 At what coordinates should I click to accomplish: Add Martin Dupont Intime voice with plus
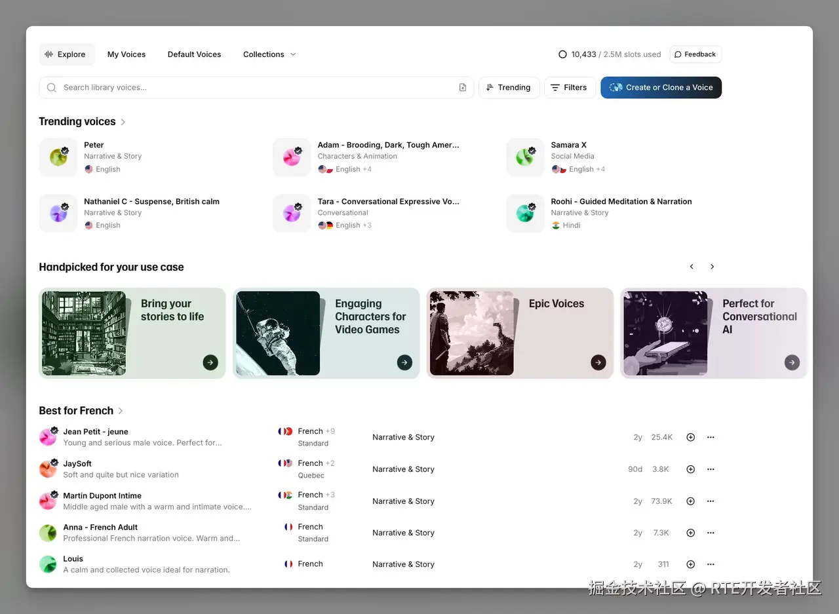pos(690,501)
